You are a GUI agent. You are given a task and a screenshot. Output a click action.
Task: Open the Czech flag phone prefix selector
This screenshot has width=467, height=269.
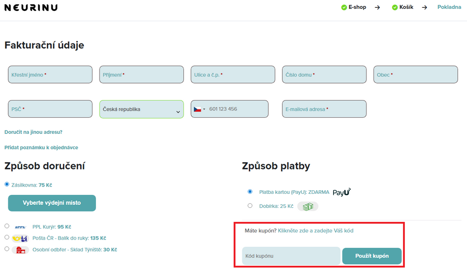(199, 109)
